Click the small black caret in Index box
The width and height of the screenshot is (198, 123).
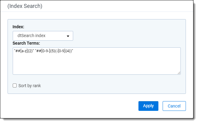[x=68, y=36]
